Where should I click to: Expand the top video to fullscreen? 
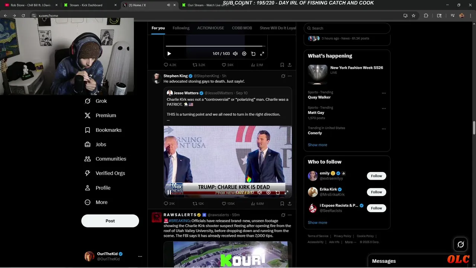pyautogui.click(x=262, y=54)
